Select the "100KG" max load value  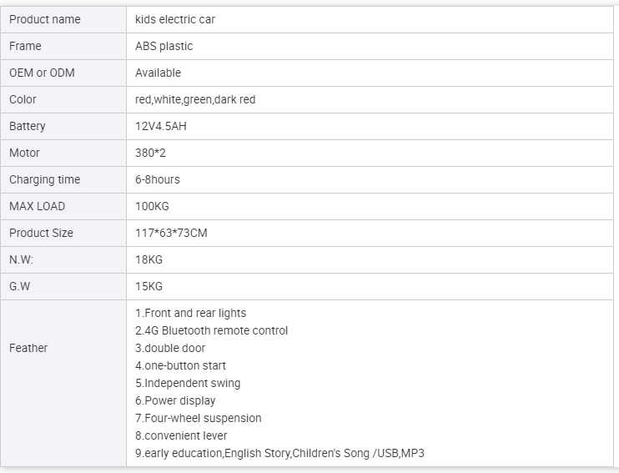point(152,206)
